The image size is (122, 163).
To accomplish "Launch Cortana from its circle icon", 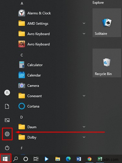I will pos(22,106).
